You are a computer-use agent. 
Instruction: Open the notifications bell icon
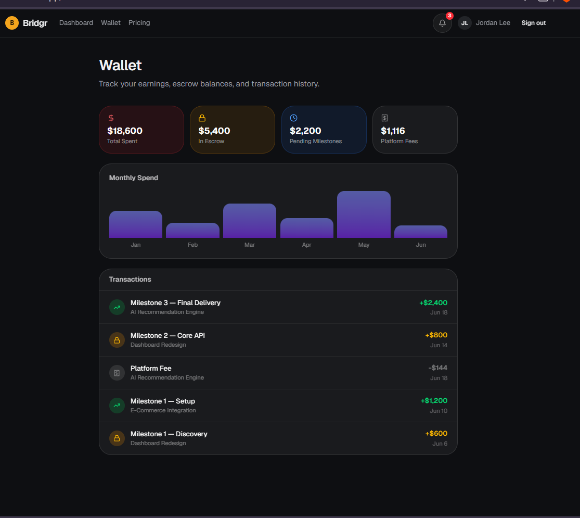(442, 23)
